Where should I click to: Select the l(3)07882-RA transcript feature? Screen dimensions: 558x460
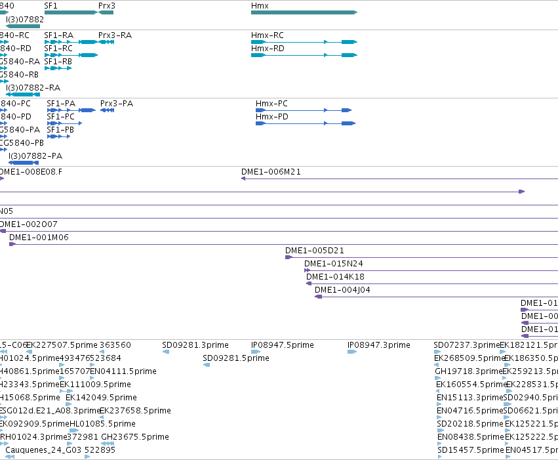click(23, 94)
